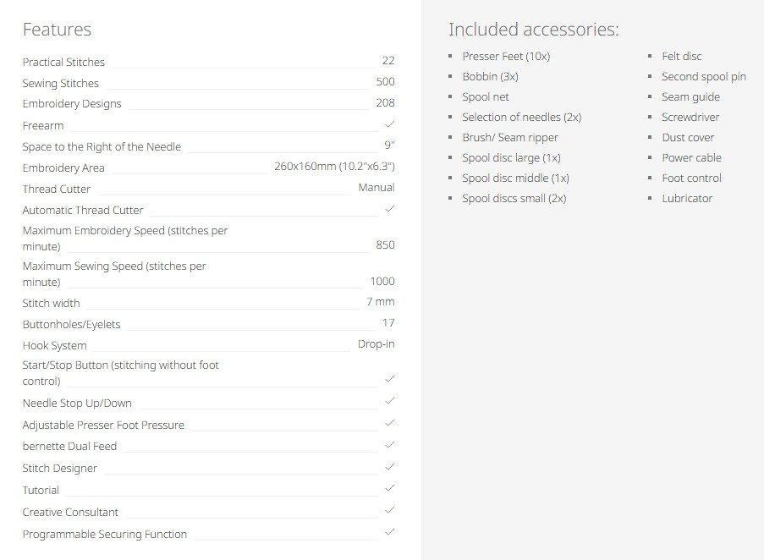Click the Embroidery Designs label
764x560 pixels.
click(x=72, y=104)
